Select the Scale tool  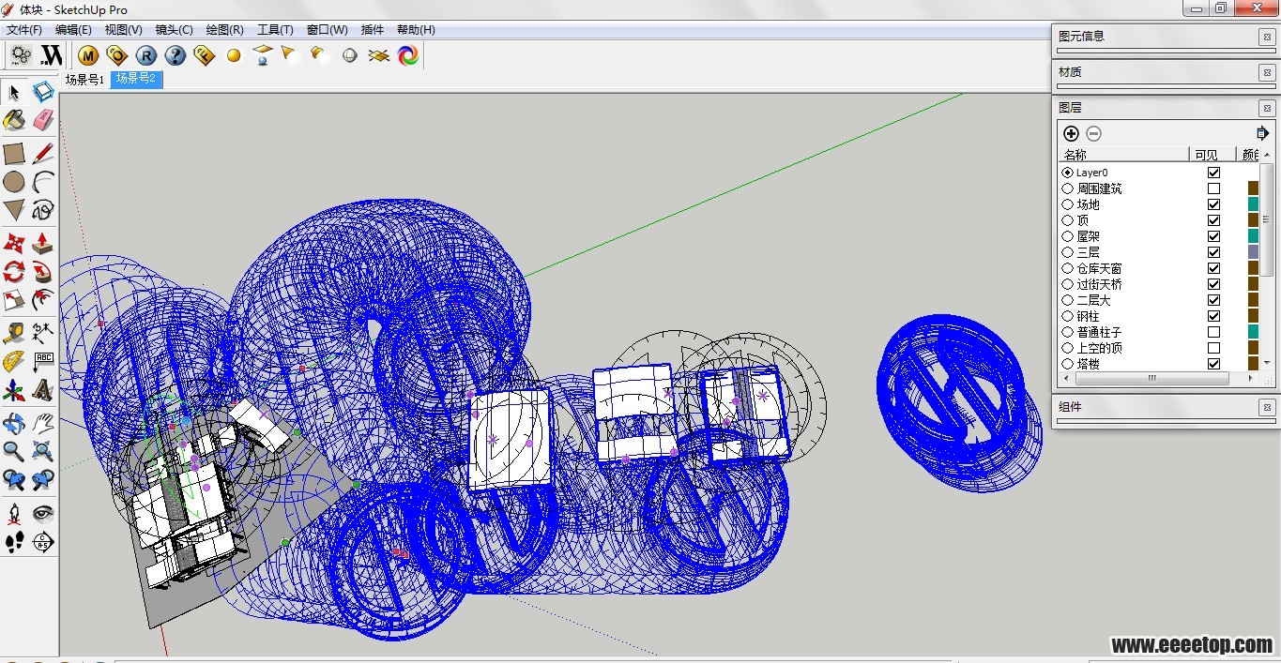point(14,300)
